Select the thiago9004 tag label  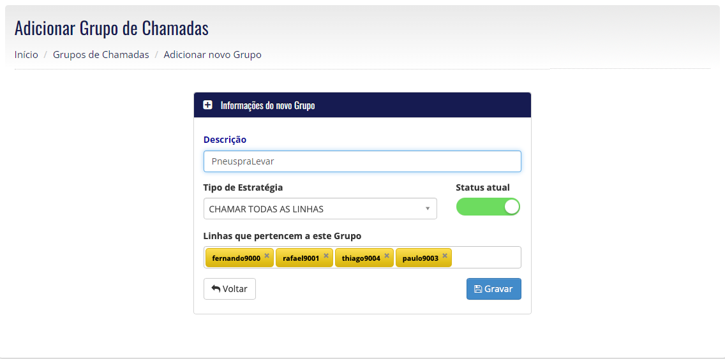point(361,258)
